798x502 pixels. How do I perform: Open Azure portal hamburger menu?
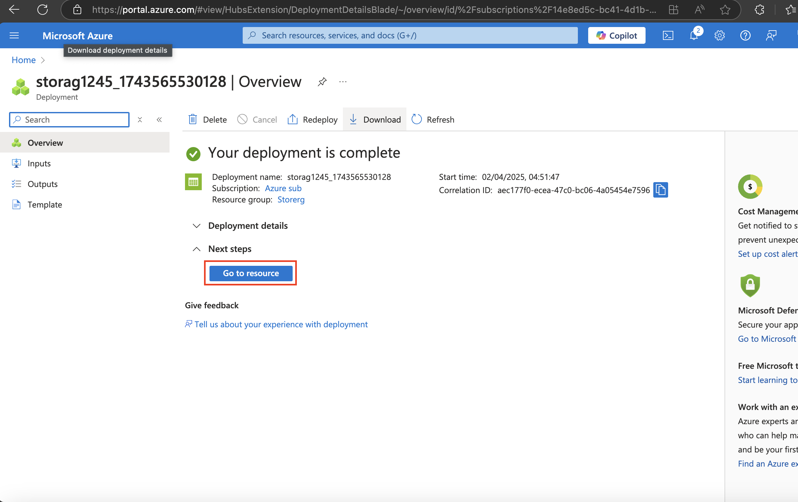tap(14, 35)
